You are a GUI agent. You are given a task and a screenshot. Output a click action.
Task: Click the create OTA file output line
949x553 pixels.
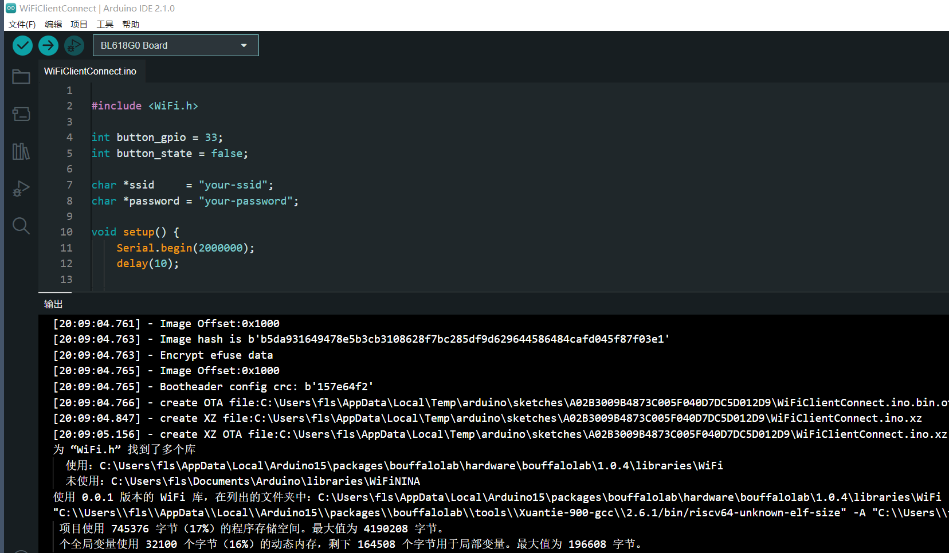tap(501, 403)
